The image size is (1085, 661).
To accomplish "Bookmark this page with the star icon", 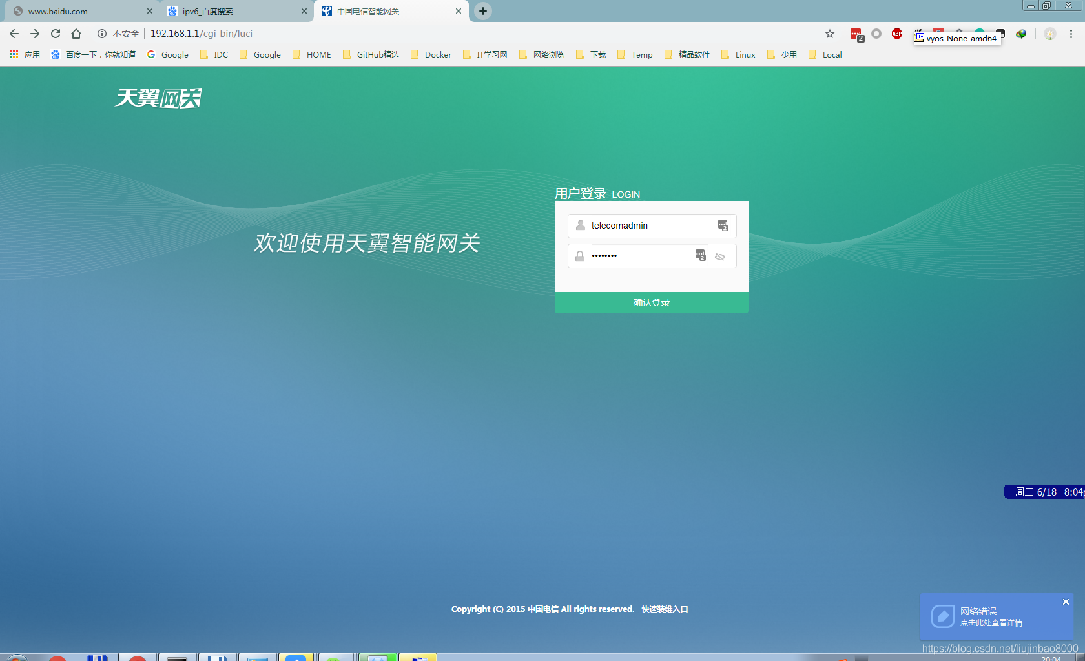I will click(x=830, y=34).
